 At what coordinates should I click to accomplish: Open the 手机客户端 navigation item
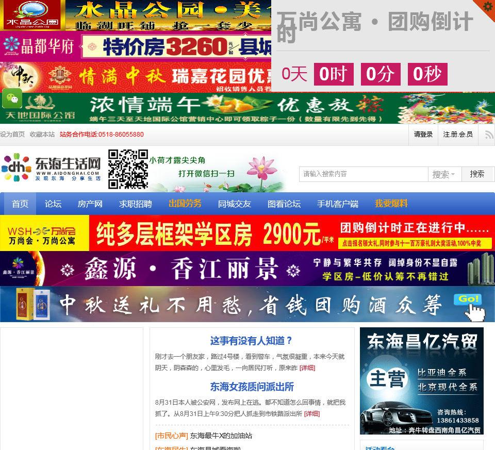[338, 204]
